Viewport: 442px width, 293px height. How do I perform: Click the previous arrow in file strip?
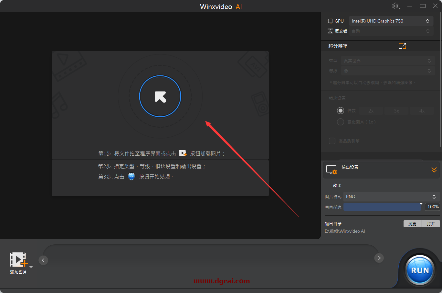point(43,260)
